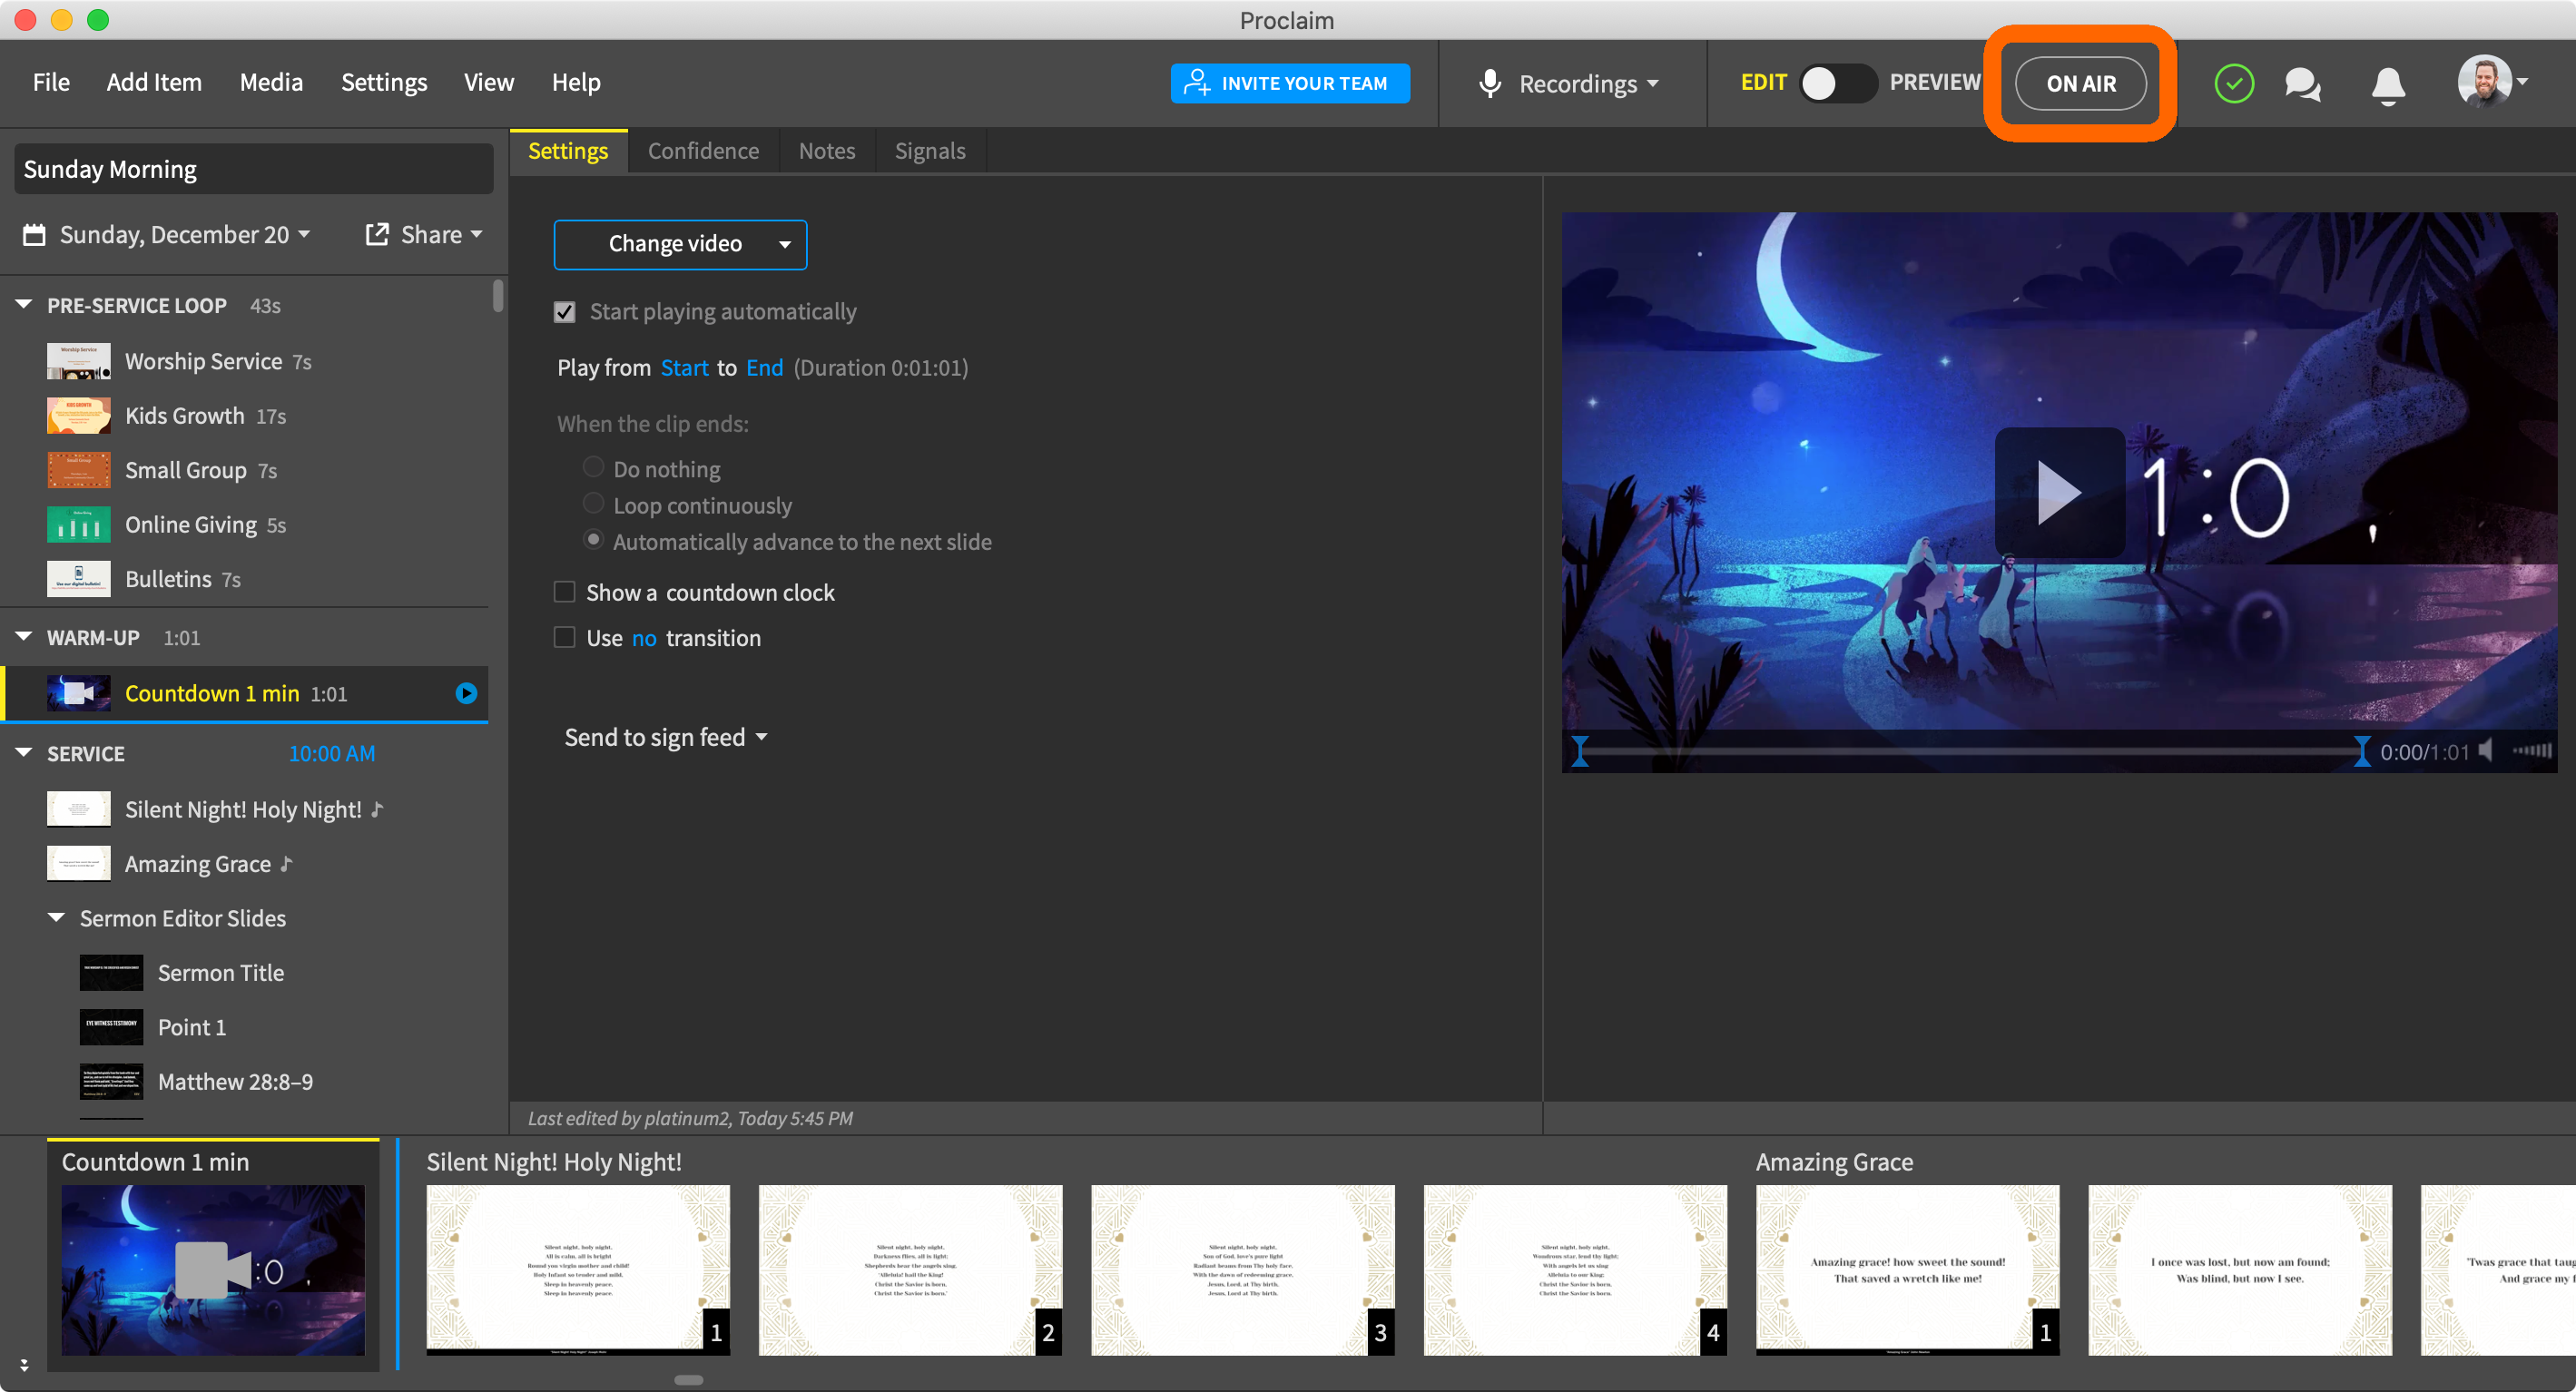Enable Show a countdown clock checkbox

(x=565, y=592)
